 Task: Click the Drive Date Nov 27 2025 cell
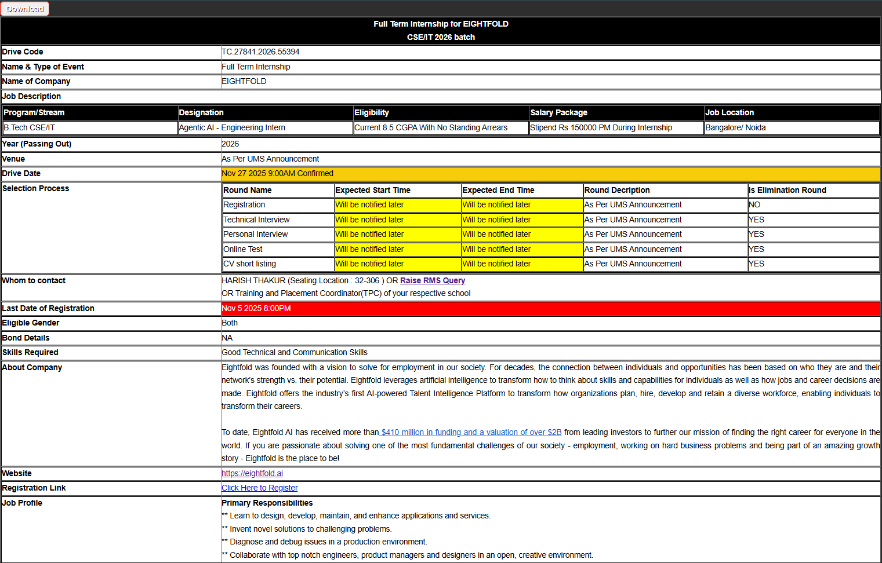click(x=550, y=173)
